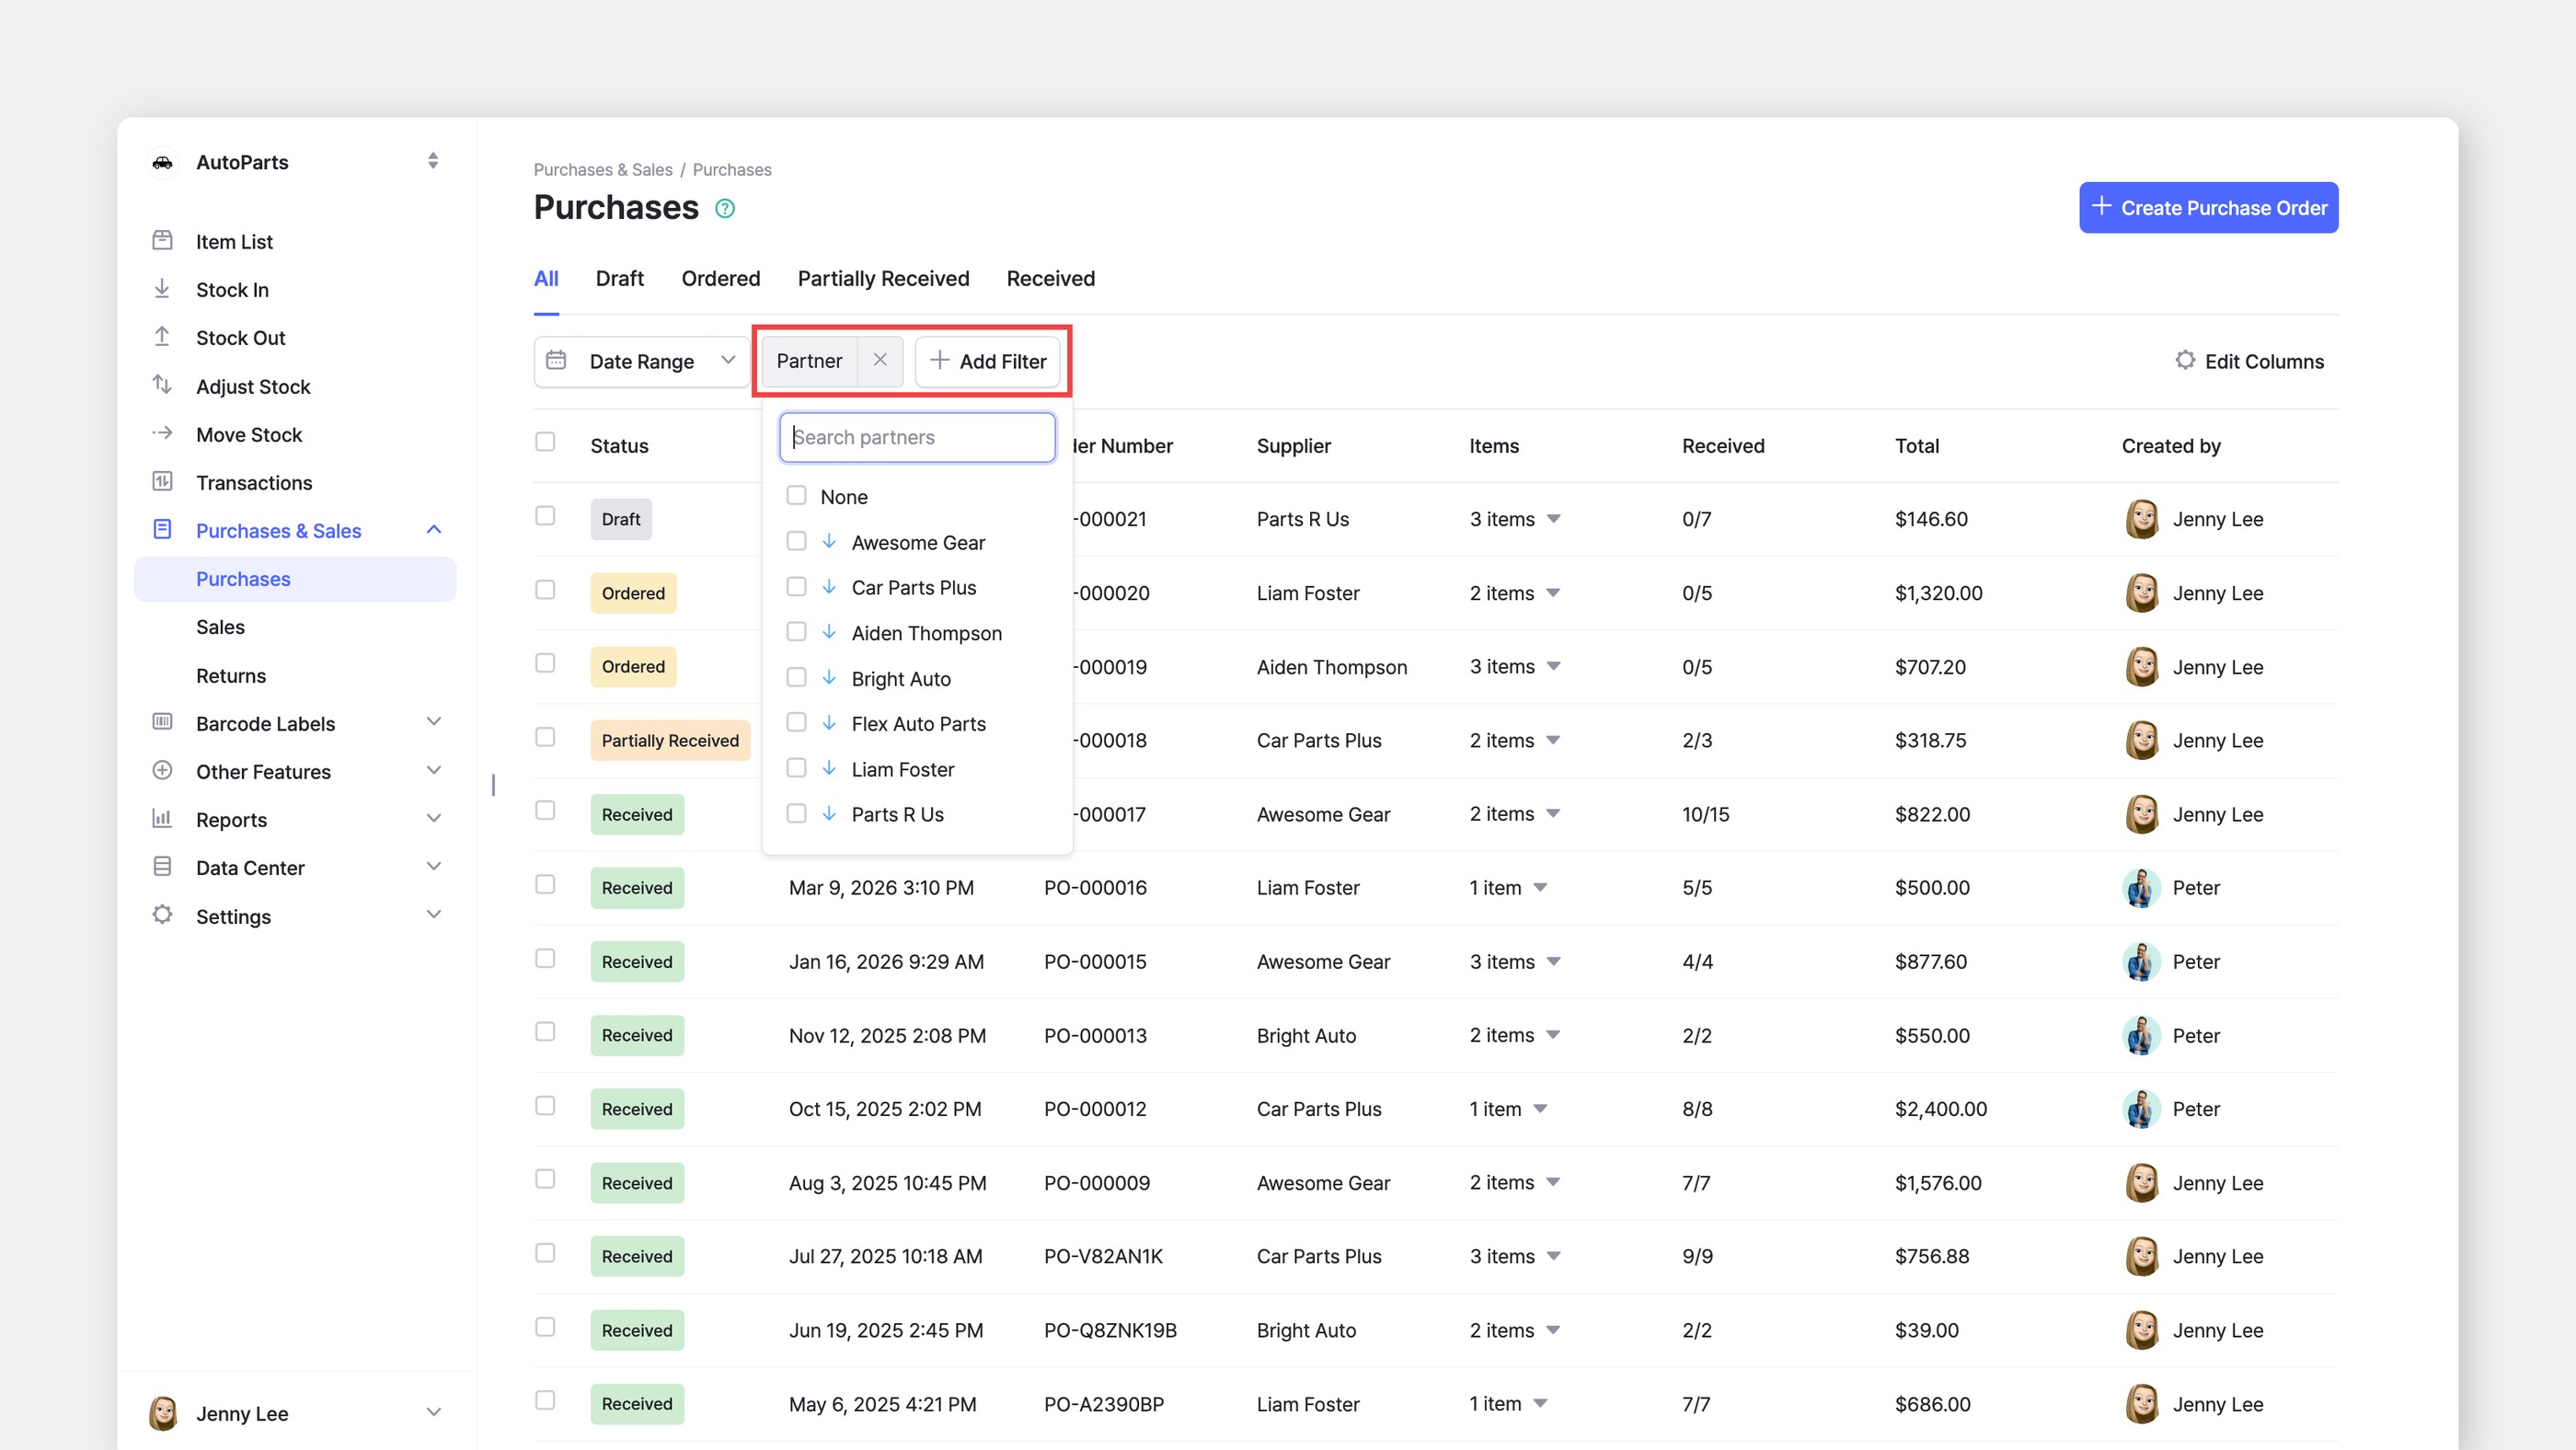This screenshot has width=2576, height=1450.
Task: Focus the Search partners input field
Action: [917, 437]
